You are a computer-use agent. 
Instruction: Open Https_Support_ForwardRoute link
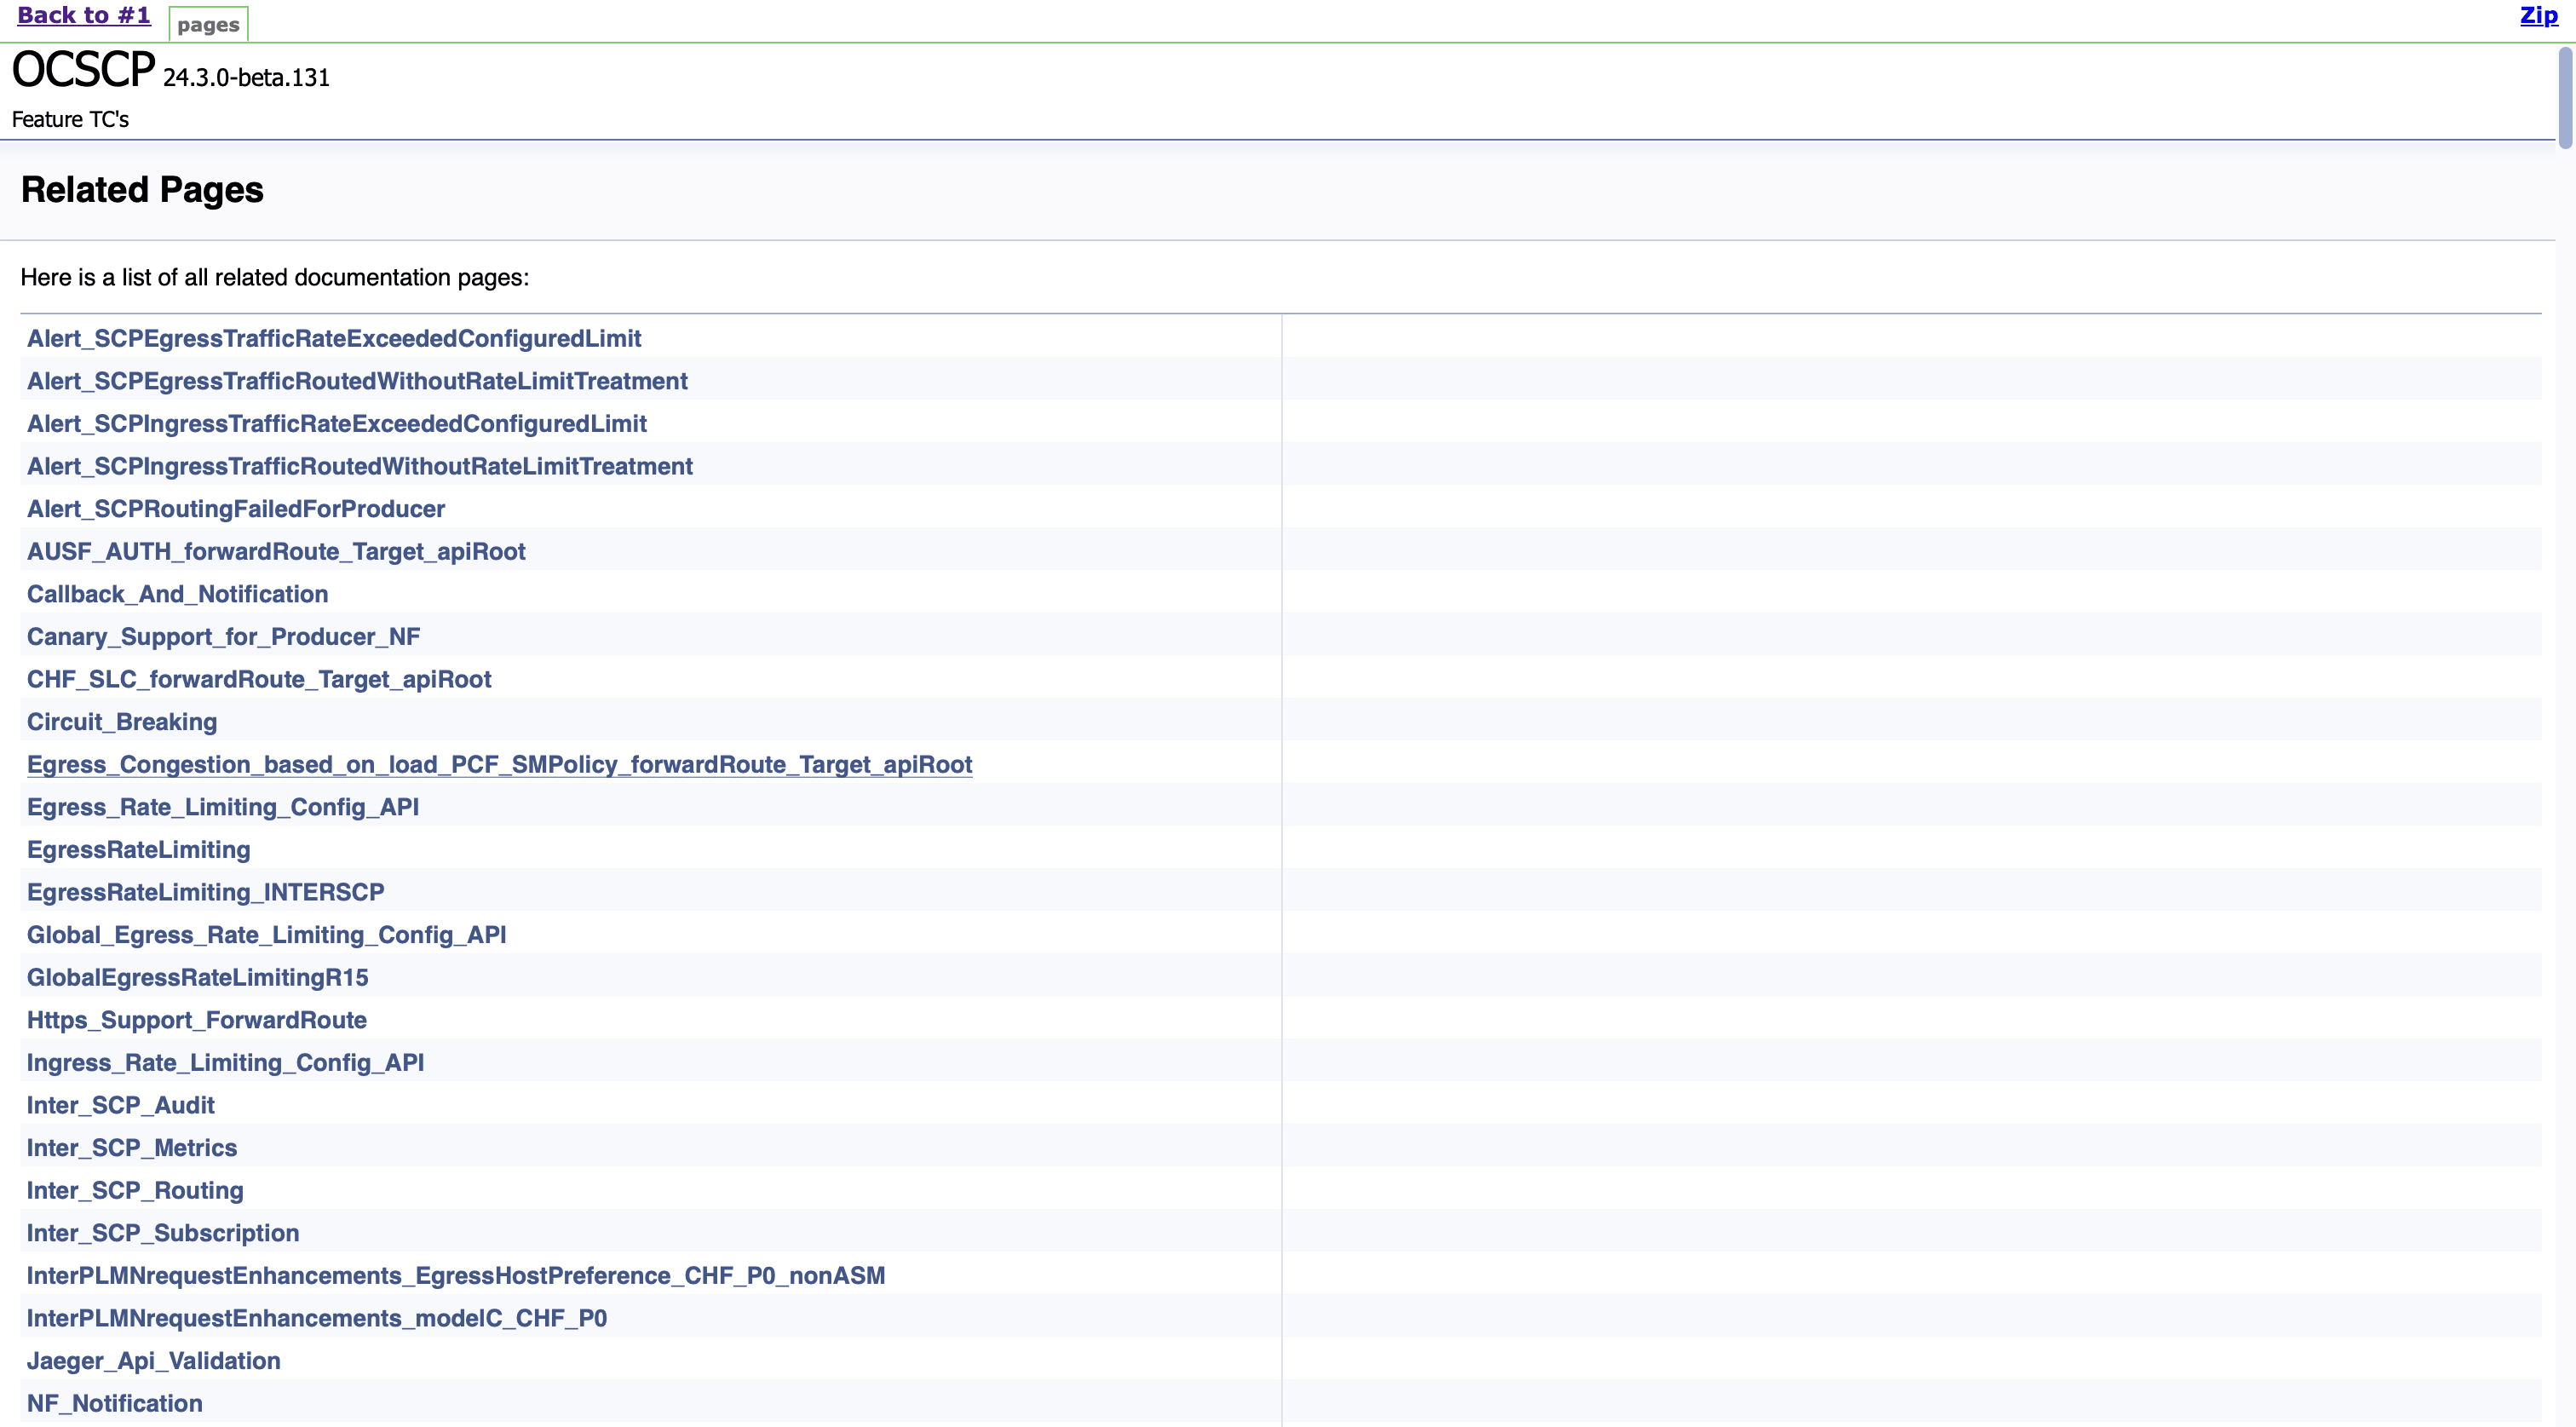pyautogui.click(x=196, y=1020)
